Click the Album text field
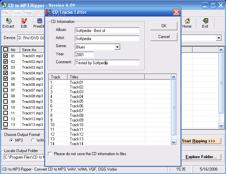The height and width of the screenshot is (174, 226). tap(107, 31)
